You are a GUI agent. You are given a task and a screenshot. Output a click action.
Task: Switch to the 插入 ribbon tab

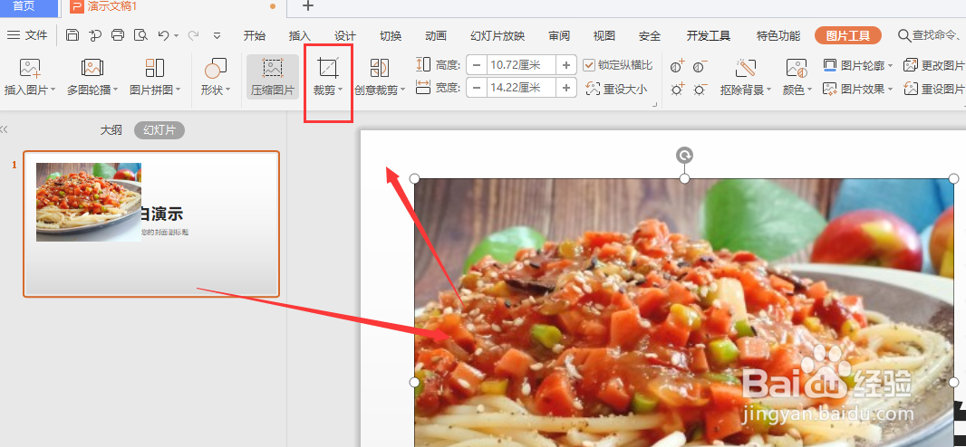click(299, 35)
